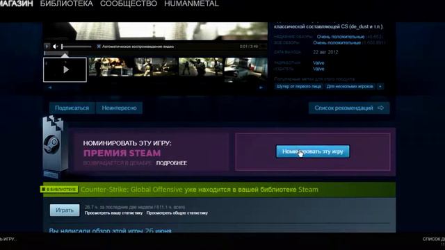Open the third media thumbnail screenshot

click(156, 67)
